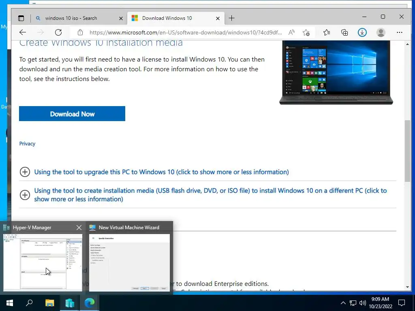Open the Edge profile menu
The height and width of the screenshot is (311, 415).
pos(381,32)
